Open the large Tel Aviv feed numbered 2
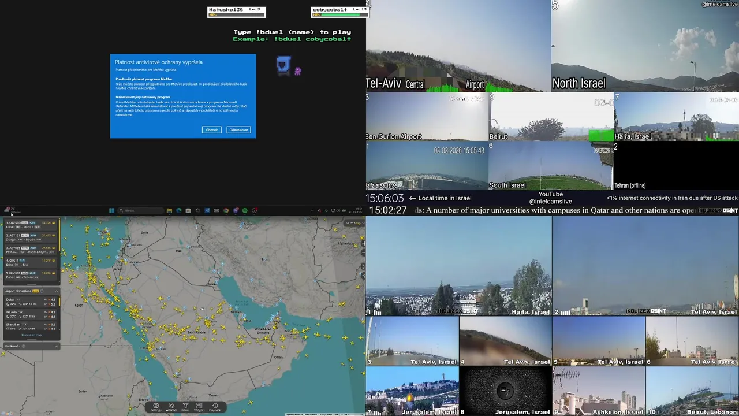The height and width of the screenshot is (416, 739). click(645, 266)
